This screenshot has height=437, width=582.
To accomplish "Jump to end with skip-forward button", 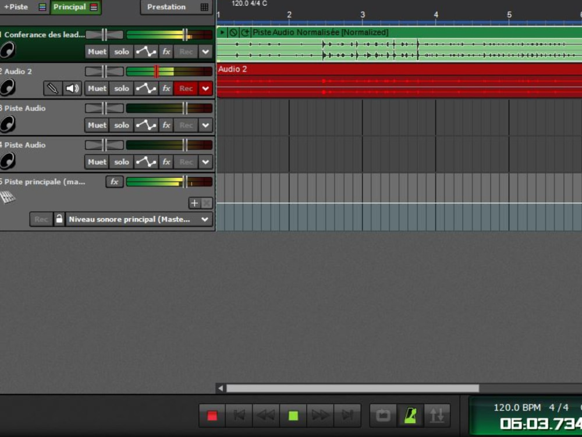I will click(347, 415).
